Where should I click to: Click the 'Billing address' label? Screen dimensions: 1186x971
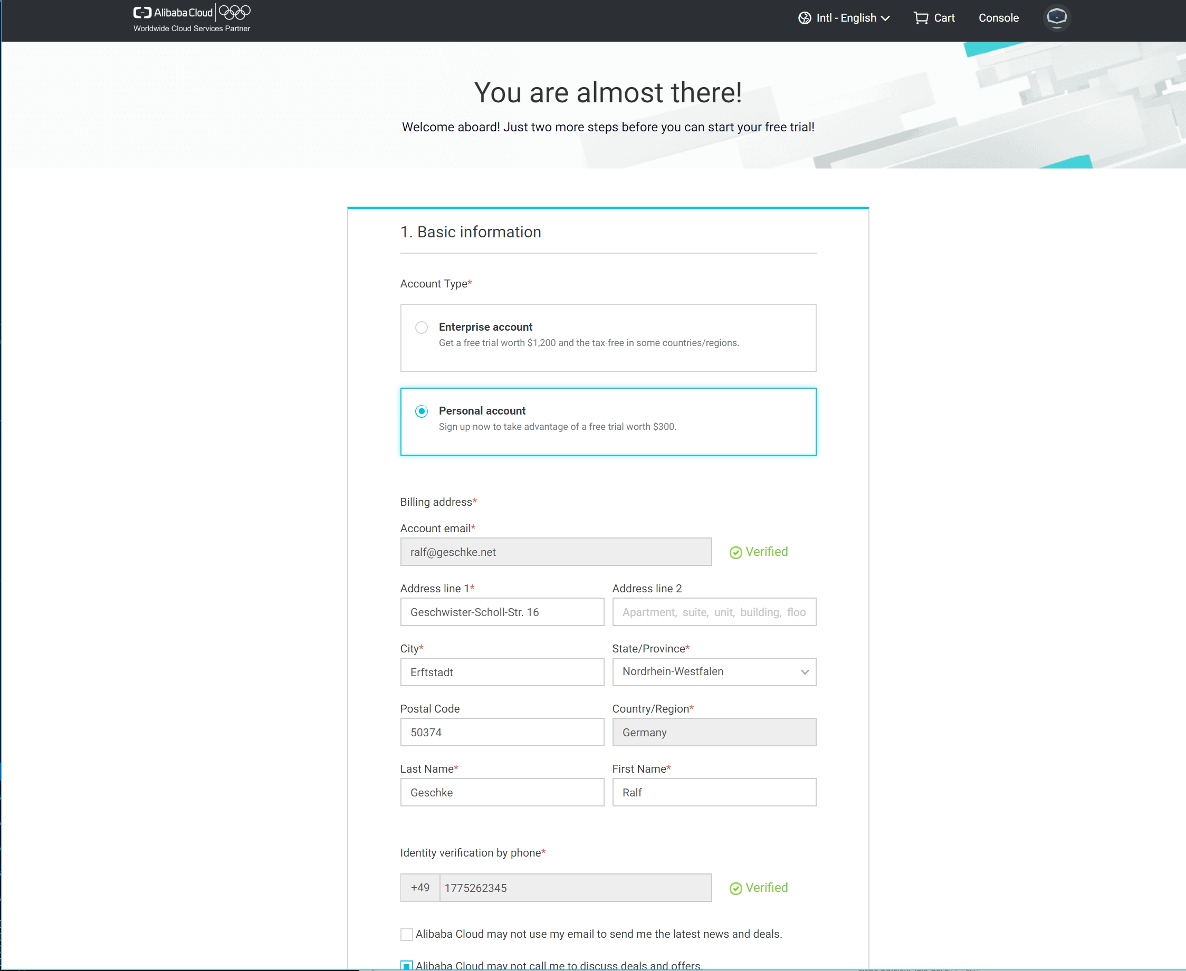click(438, 502)
